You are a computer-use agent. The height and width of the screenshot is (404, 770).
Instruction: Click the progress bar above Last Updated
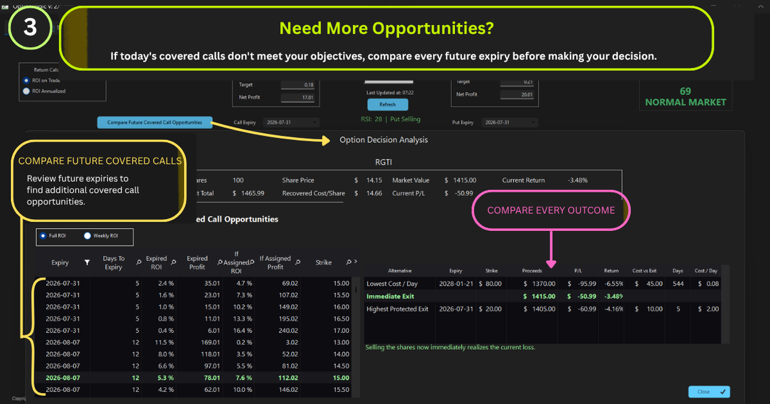[x=387, y=80]
